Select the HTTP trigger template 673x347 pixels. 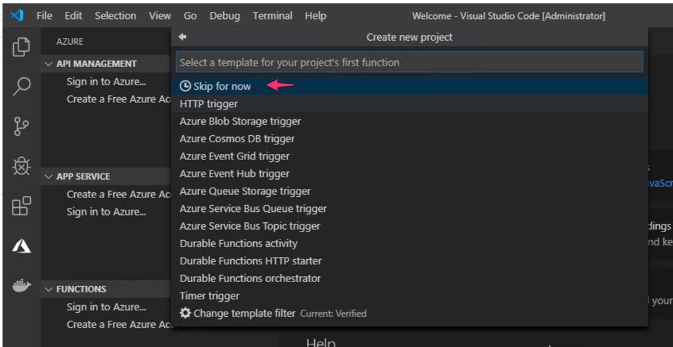tap(209, 104)
